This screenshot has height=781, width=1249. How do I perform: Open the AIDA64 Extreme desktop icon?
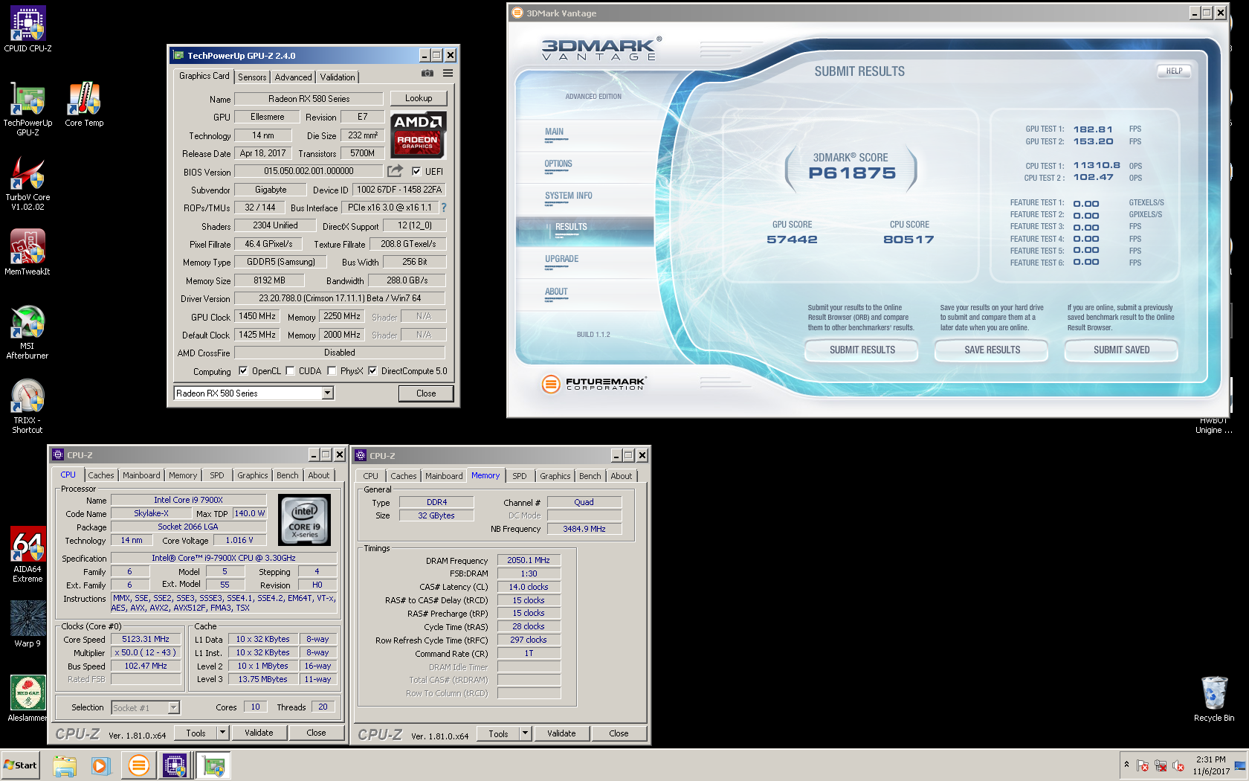click(x=28, y=555)
